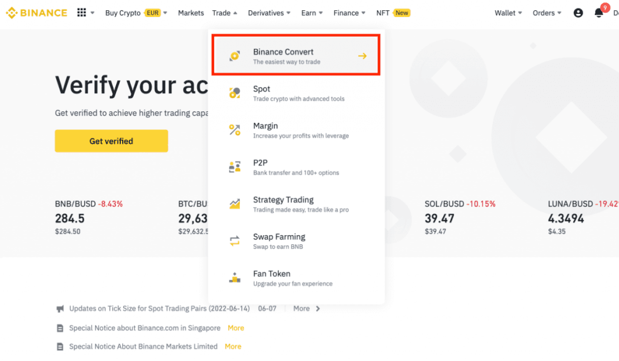Click the Strategy Trading chart icon
Image resolution: width=619 pixels, height=361 pixels.
click(x=235, y=204)
